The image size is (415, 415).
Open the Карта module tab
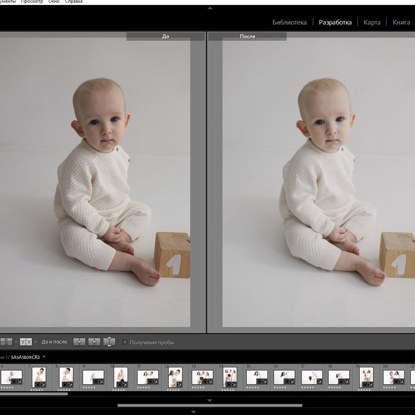(372, 22)
